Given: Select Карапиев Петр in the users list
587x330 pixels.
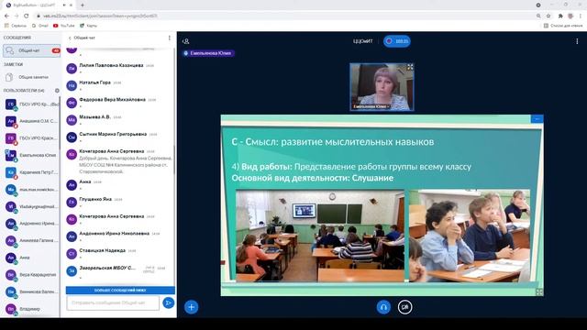Looking at the screenshot, I should pyautogui.click(x=31, y=172).
